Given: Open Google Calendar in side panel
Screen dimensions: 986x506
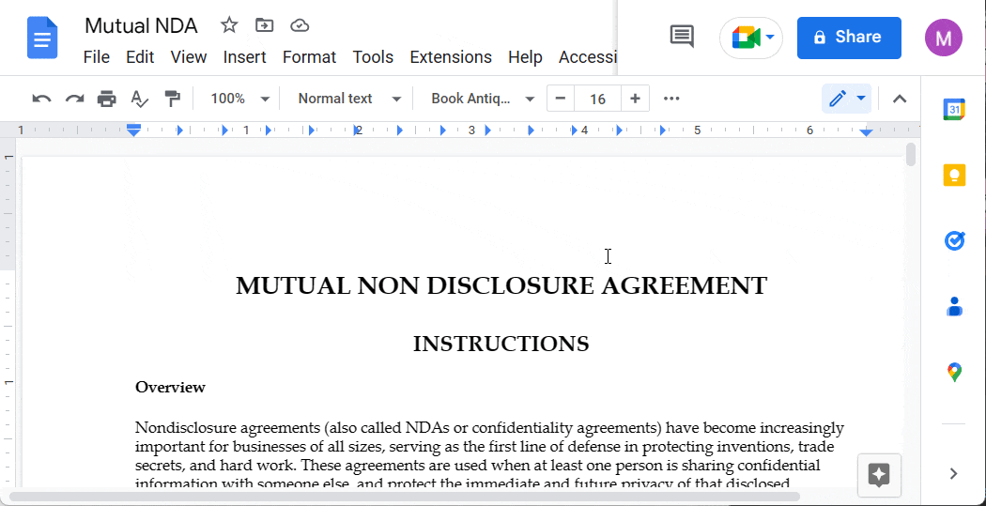Looking at the screenshot, I should [954, 109].
